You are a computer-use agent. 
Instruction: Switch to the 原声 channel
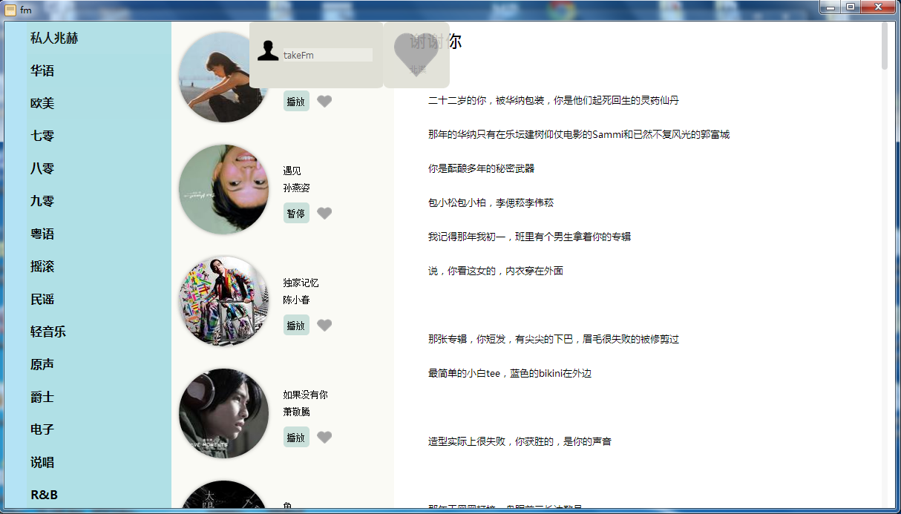tap(42, 364)
